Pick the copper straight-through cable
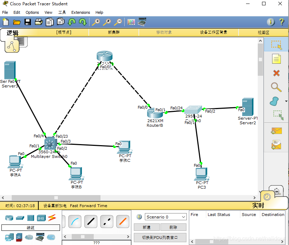This screenshot has width=289, height=245. (91, 222)
